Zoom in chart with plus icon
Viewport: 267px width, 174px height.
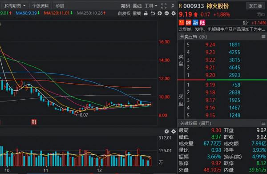click(160, 13)
